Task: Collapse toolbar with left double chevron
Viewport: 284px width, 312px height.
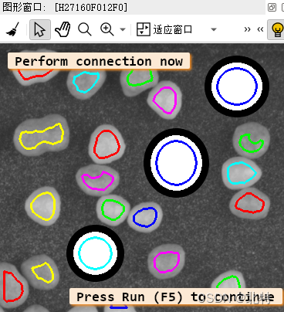Action: [x=260, y=29]
